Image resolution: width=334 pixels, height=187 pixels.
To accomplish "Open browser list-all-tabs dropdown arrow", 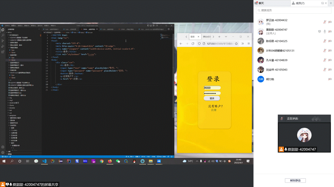I will click(x=226, y=37).
